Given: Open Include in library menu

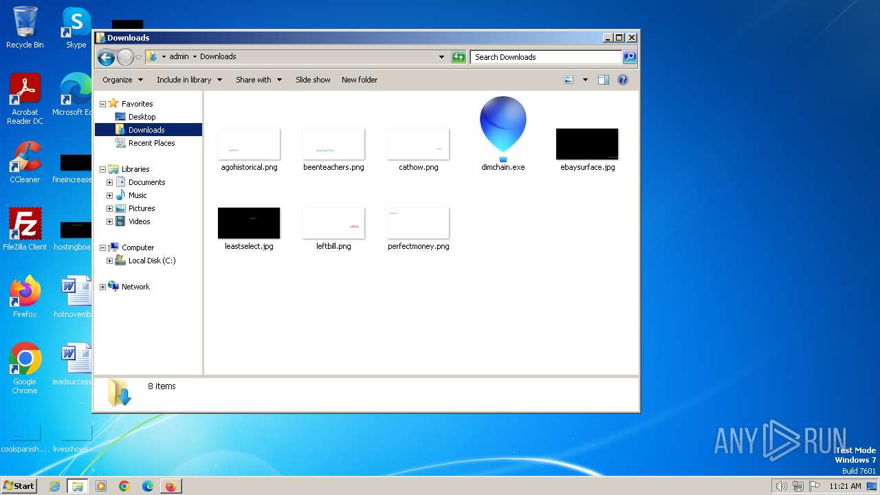Looking at the screenshot, I should click(x=189, y=80).
